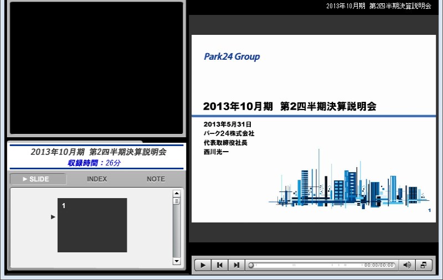Screen dimensions: 443x280
Task: Click the slide list scrollbar thumb
Action: pyautogui.click(x=177, y=201)
